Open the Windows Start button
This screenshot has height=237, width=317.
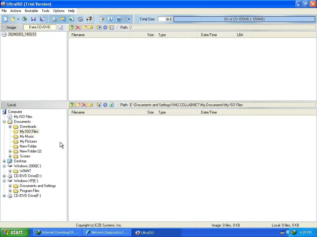point(15,232)
